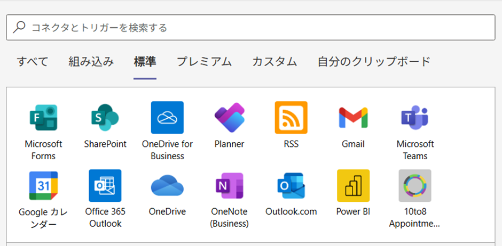The image size is (502, 246).
Task: Select the orange RSS connector icon
Action: pyautogui.click(x=291, y=118)
